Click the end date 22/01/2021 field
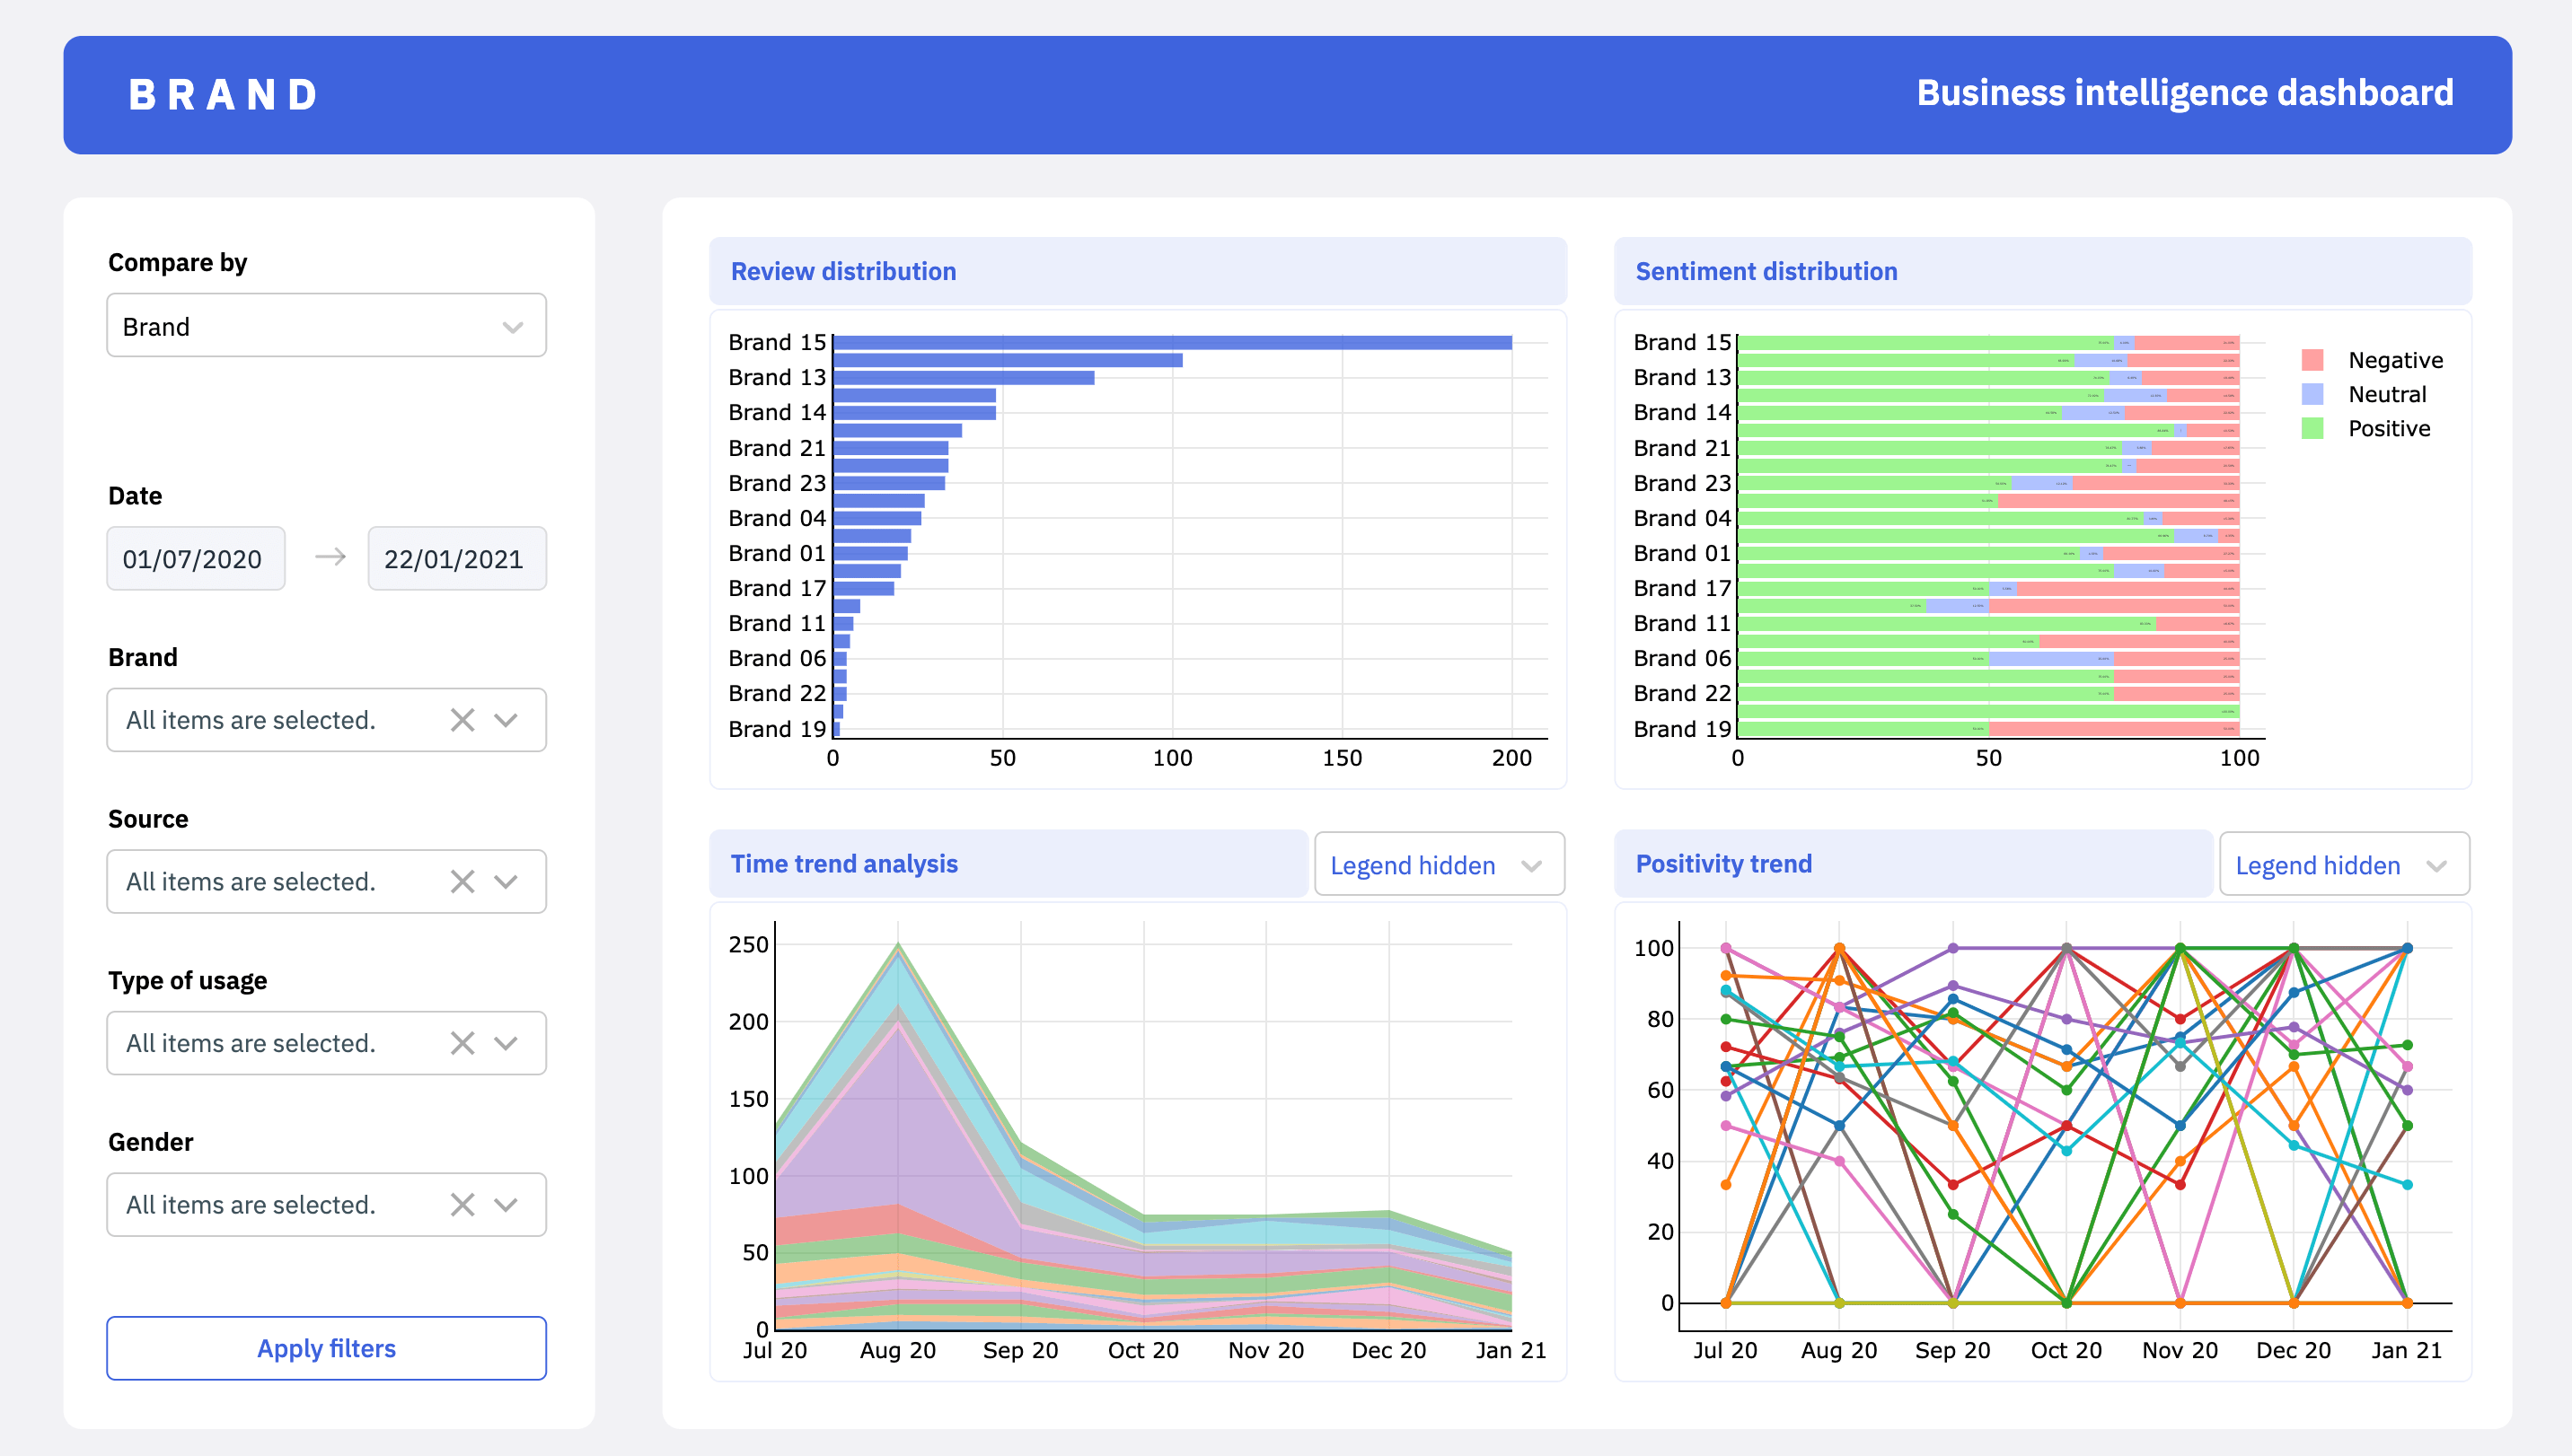This screenshot has width=2572, height=1456. point(456,559)
